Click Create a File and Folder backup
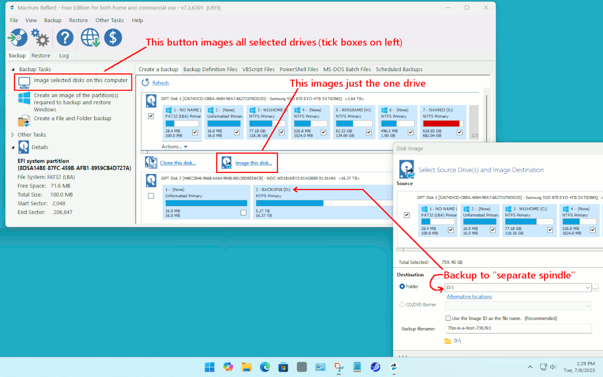The height and width of the screenshot is (377, 603). coord(73,118)
